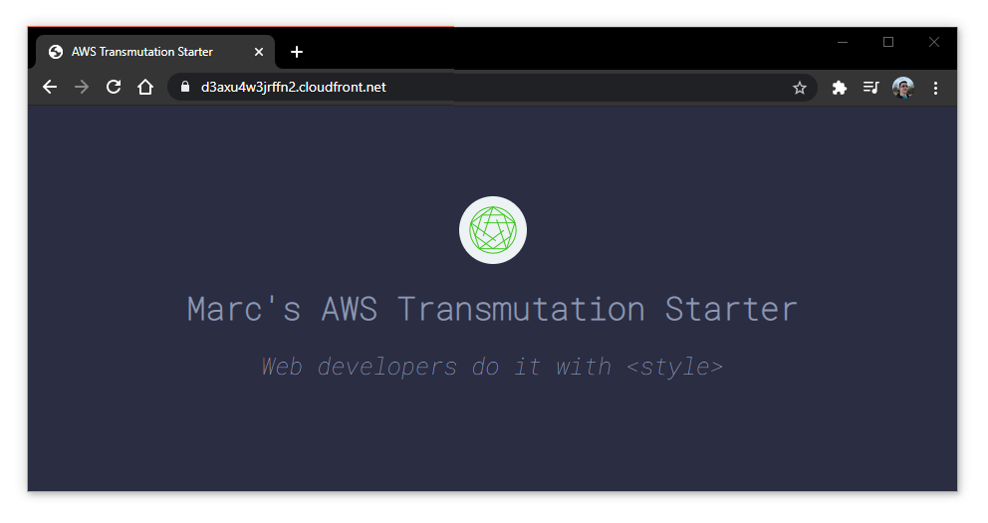The image size is (988, 523).
Task: Open the Chrome three-dot menu
Action: tap(935, 88)
